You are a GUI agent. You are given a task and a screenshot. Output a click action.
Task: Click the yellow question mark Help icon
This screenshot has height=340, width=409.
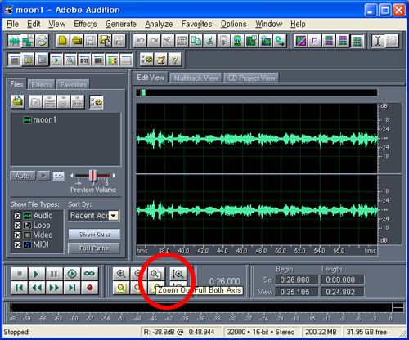pos(175,60)
